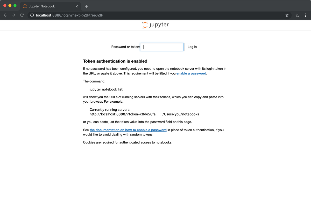Open a new tab with plus icon
311x197 pixels.
[86, 6]
